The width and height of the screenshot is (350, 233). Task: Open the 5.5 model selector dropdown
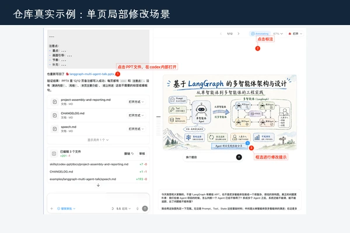124,209
